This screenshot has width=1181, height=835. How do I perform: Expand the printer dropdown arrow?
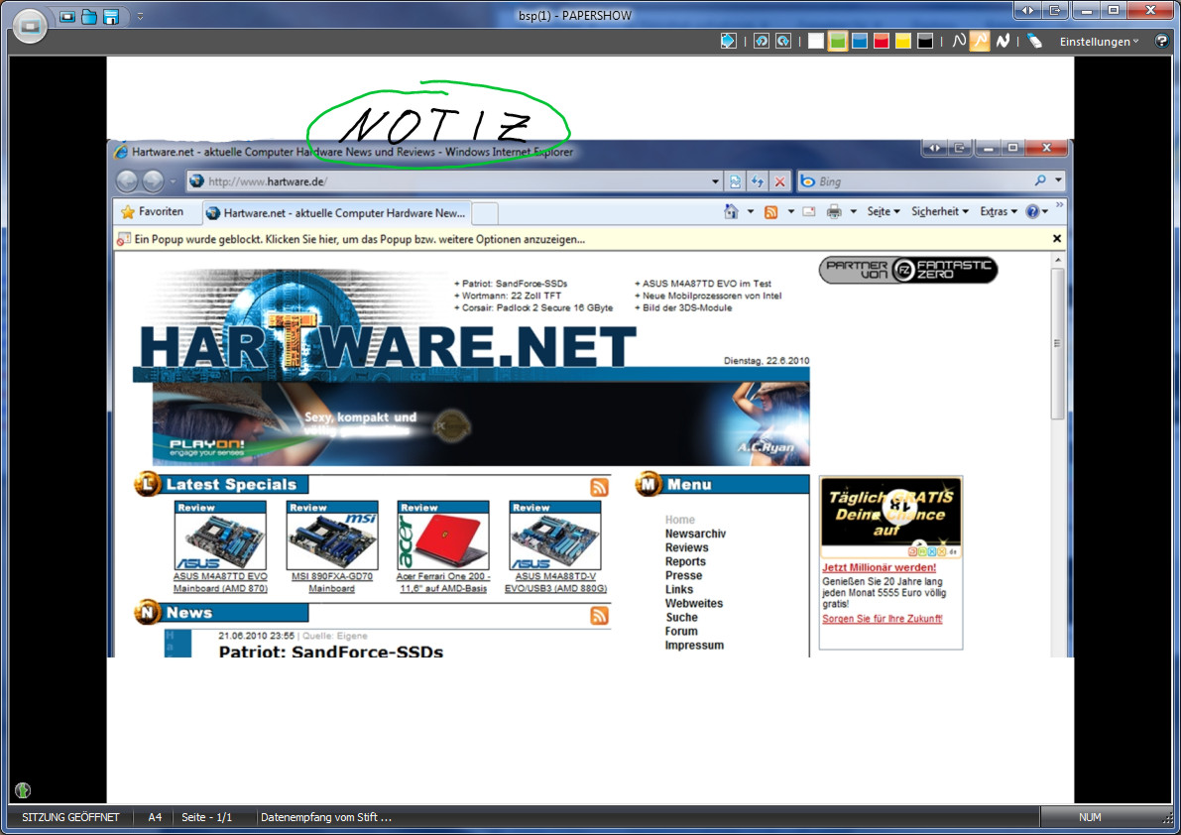click(x=854, y=212)
